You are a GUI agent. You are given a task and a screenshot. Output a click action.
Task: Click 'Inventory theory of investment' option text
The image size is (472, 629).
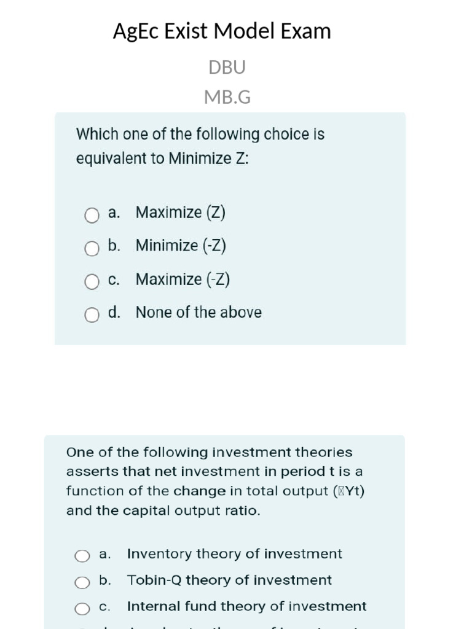click(x=235, y=554)
